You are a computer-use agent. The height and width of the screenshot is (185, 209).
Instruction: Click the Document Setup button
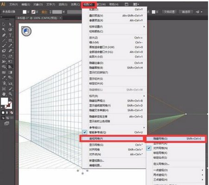[169, 12]
